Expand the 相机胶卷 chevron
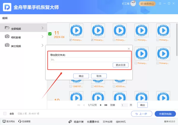Image resolution: width=178 pixels, height=125 pixels. 42,37
